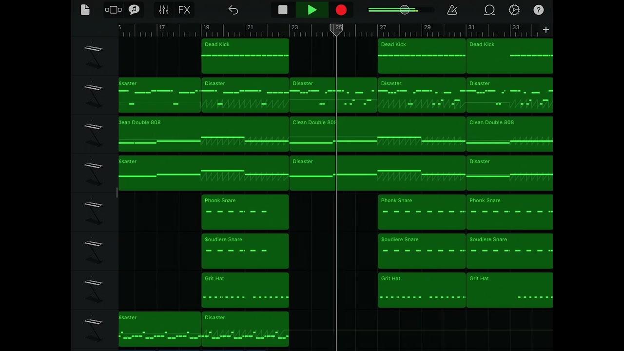This screenshot has width=624, height=351.
Task: Tap the Clean Double 808 track instrument icon
Action: click(x=94, y=134)
